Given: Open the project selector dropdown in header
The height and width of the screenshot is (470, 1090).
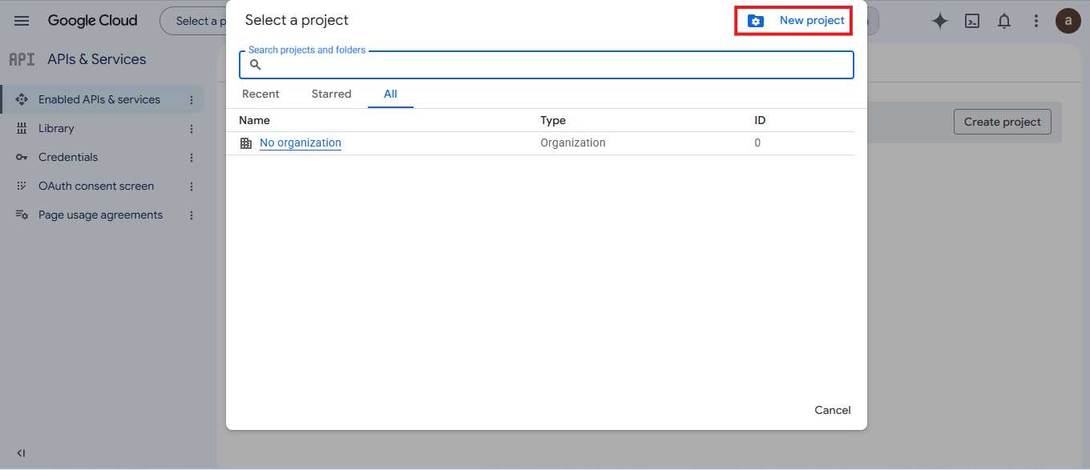Looking at the screenshot, I should [x=192, y=21].
